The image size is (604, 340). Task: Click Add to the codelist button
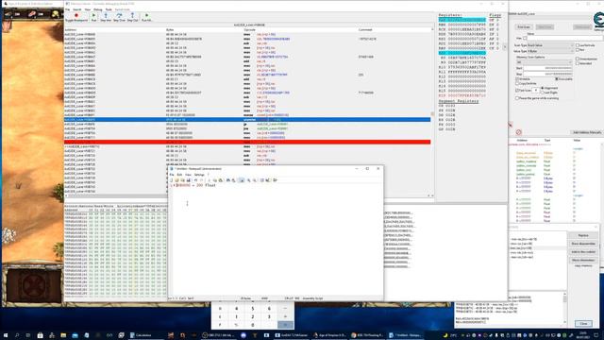[583, 252]
